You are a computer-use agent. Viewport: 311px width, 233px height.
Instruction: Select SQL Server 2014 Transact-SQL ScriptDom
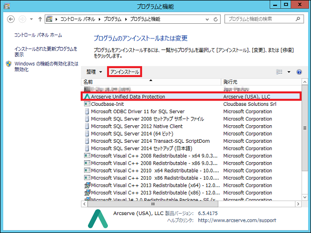click(150, 141)
